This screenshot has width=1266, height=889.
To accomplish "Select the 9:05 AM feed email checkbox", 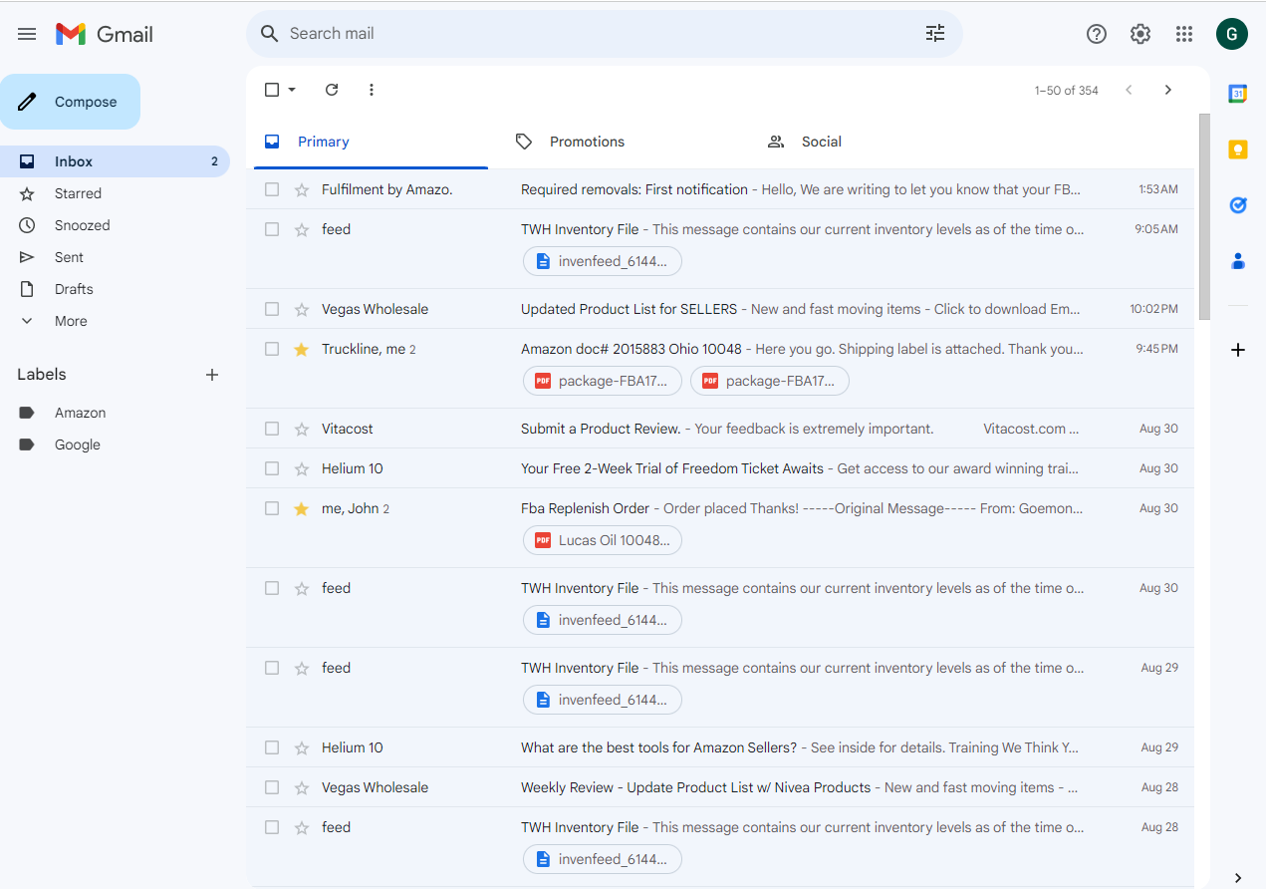I will pyautogui.click(x=272, y=229).
